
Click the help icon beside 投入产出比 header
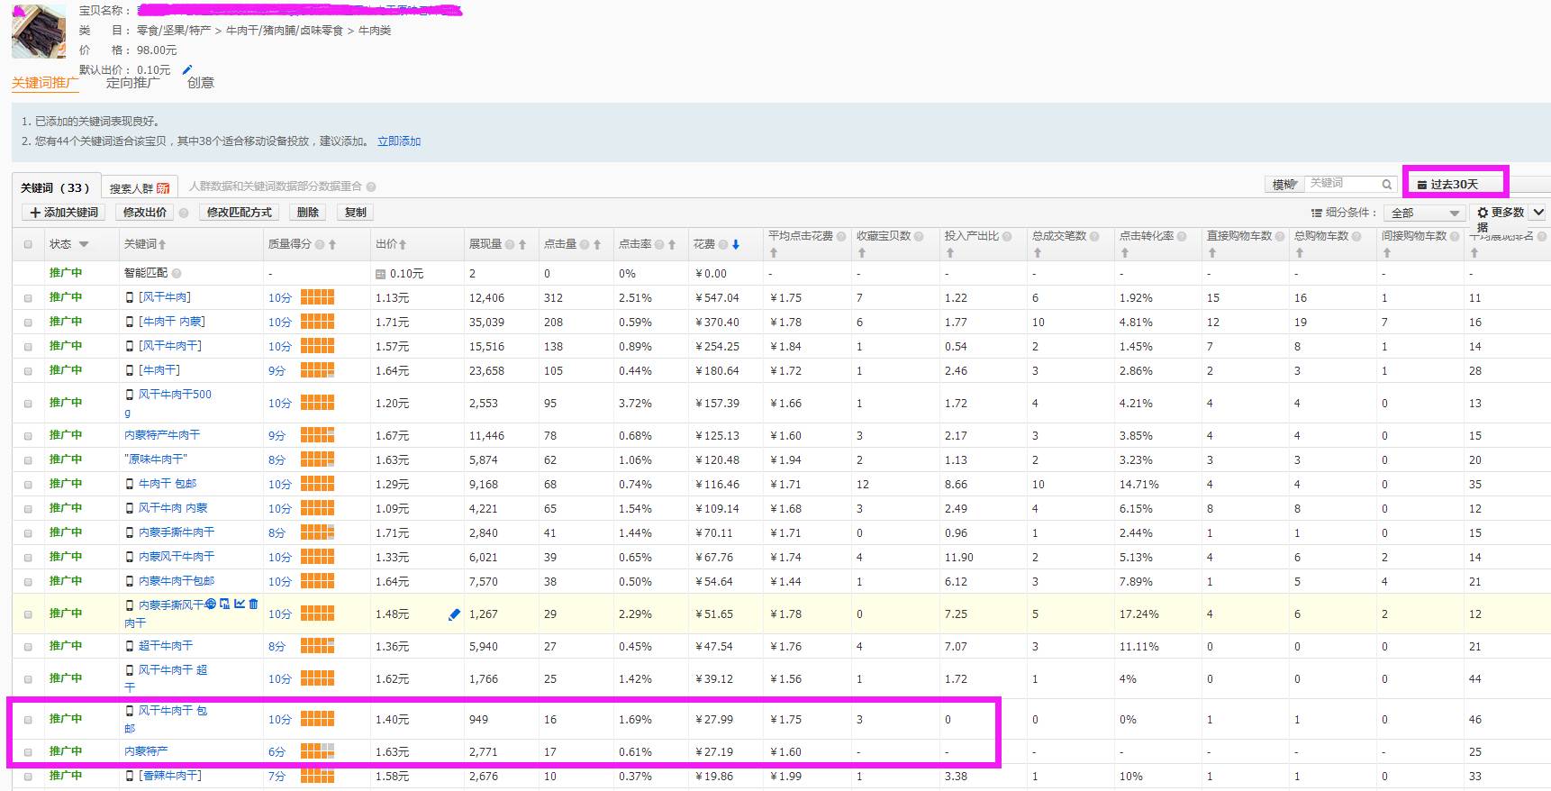pos(1007,236)
